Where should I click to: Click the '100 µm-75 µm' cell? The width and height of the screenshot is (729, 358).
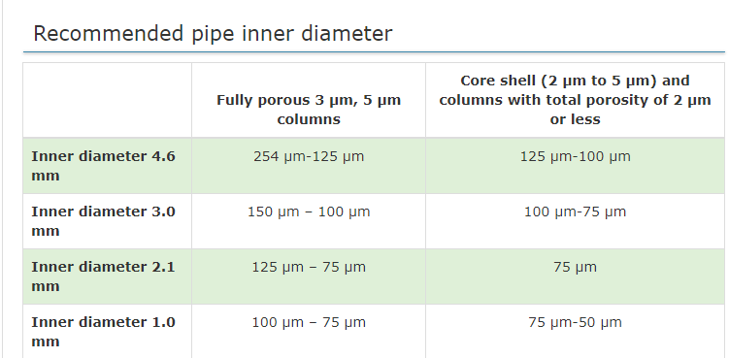coord(575,212)
